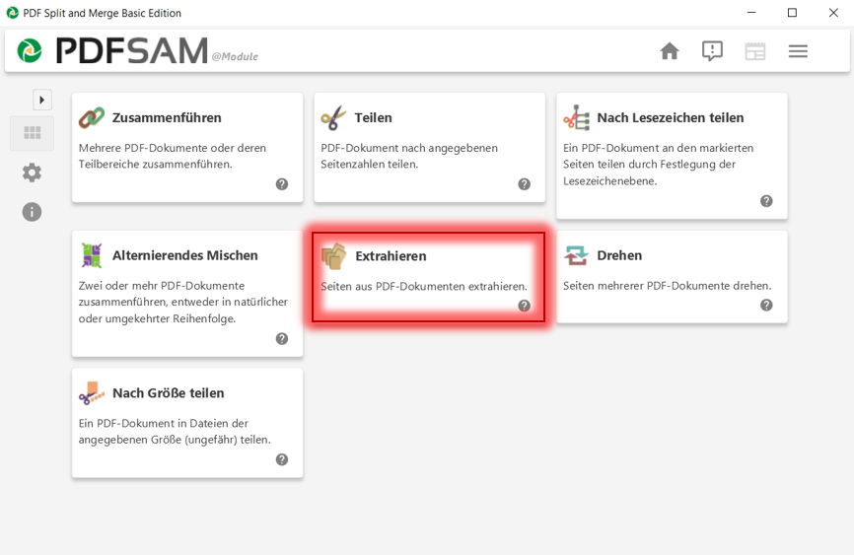This screenshot has width=854, height=555.
Task: Click the grayed-out workspace layout icon
Action: click(754, 51)
